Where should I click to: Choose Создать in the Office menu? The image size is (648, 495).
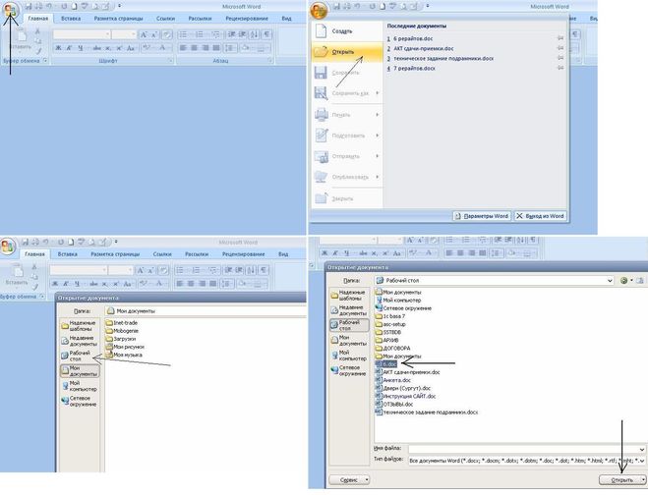[347, 31]
